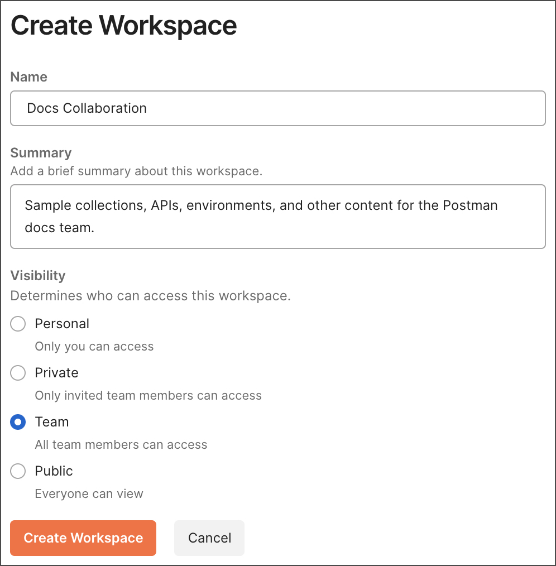Click the 'Visibility' section label

38,276
